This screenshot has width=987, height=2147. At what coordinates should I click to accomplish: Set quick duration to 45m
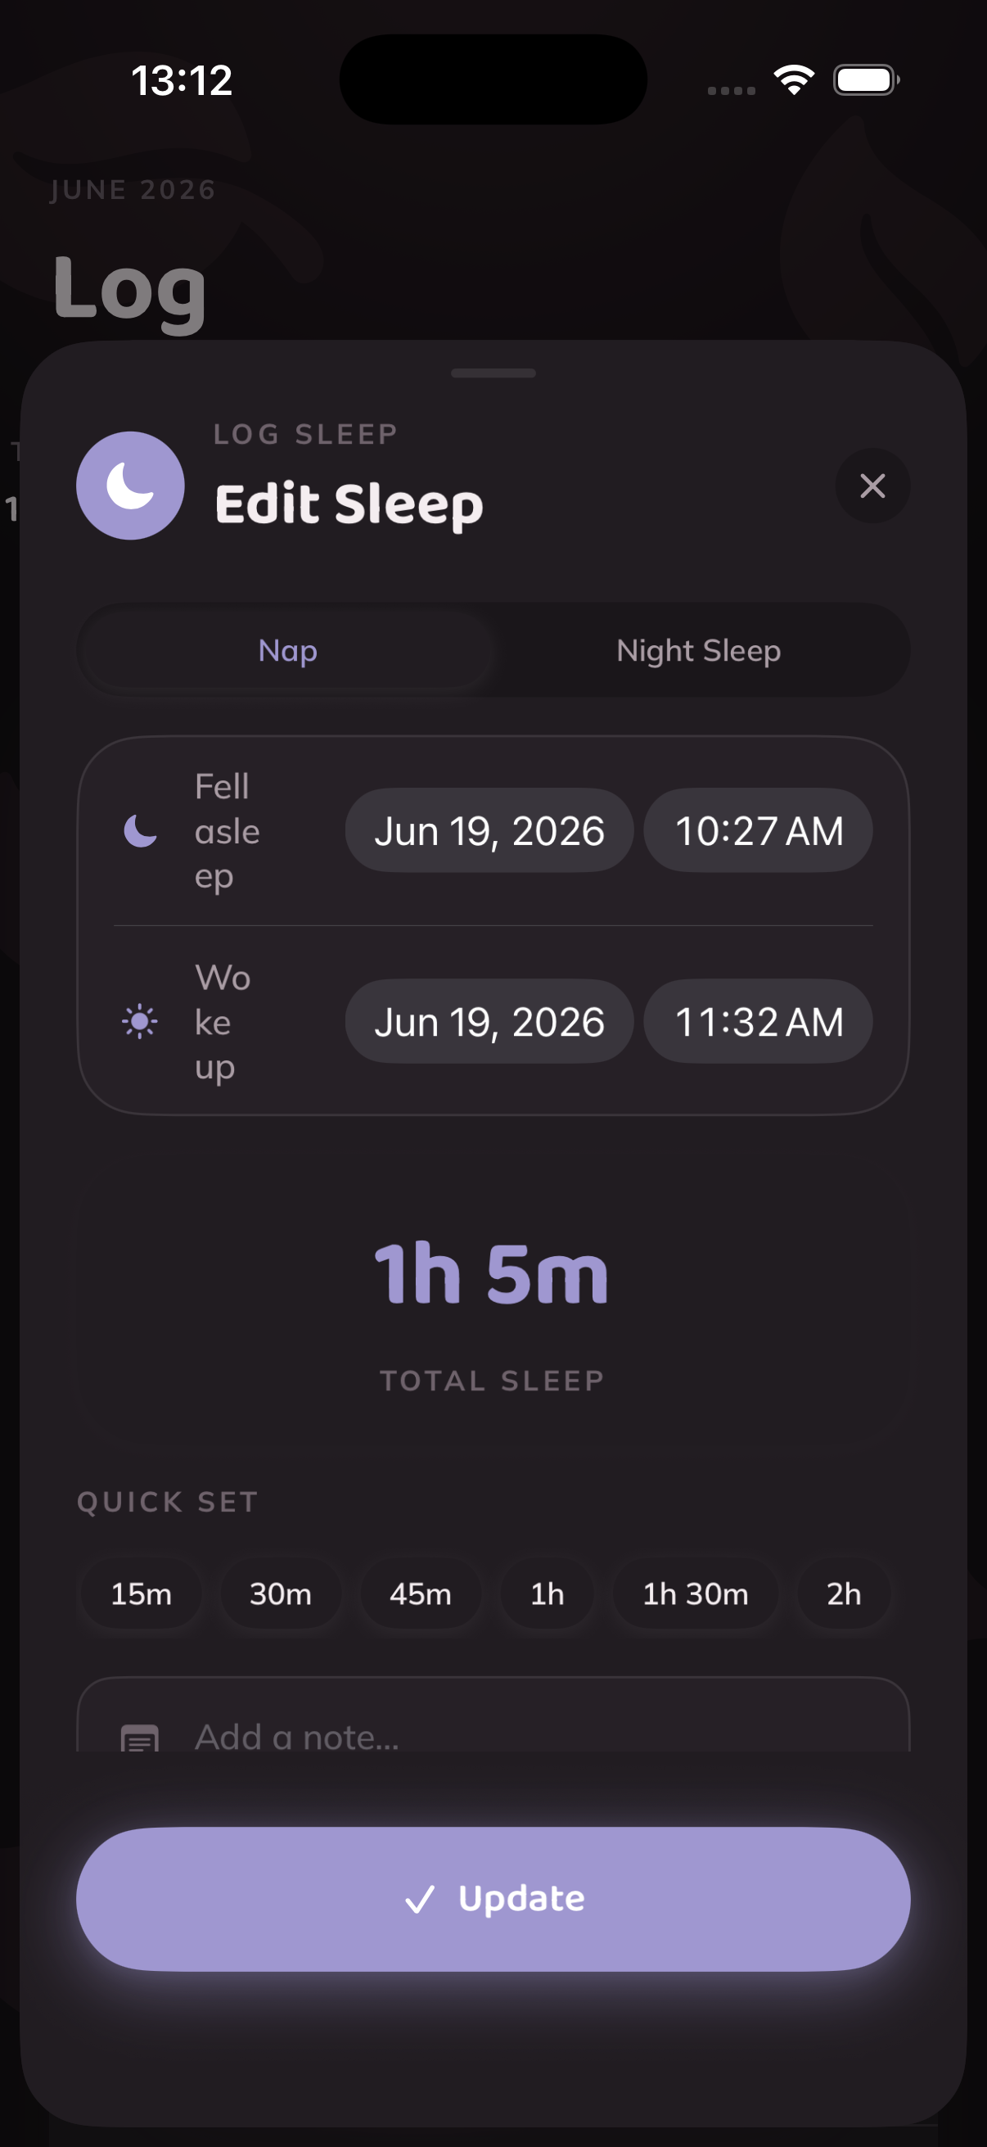421,1593
